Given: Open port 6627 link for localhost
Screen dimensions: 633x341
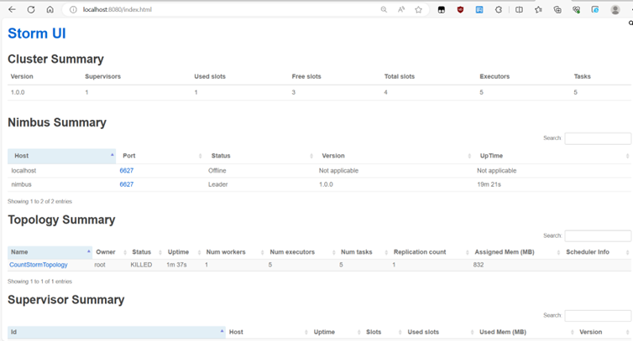Looking at the screenshot, I should pyautogui.click(x=127, y=171).
